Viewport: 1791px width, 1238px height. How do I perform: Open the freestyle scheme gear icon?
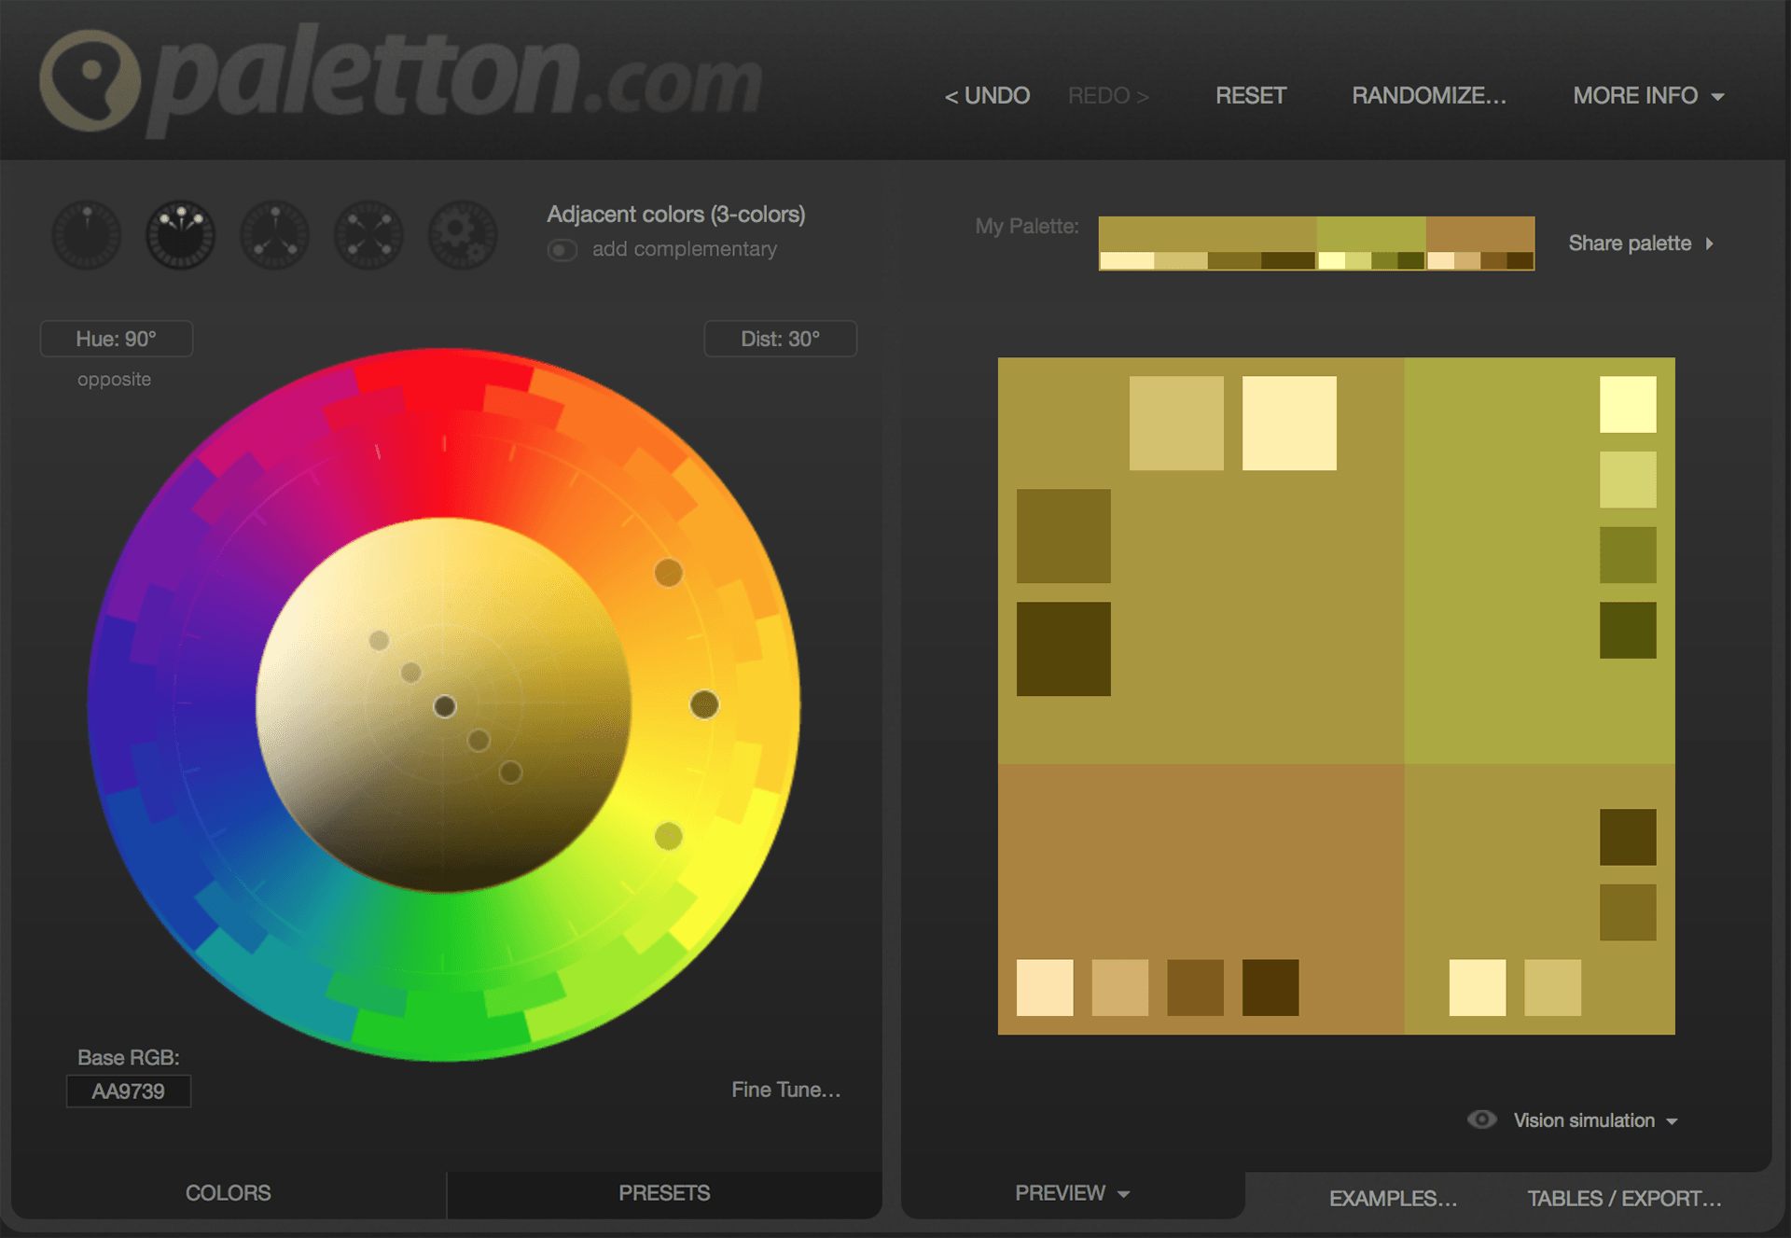[x=463, y=235]
